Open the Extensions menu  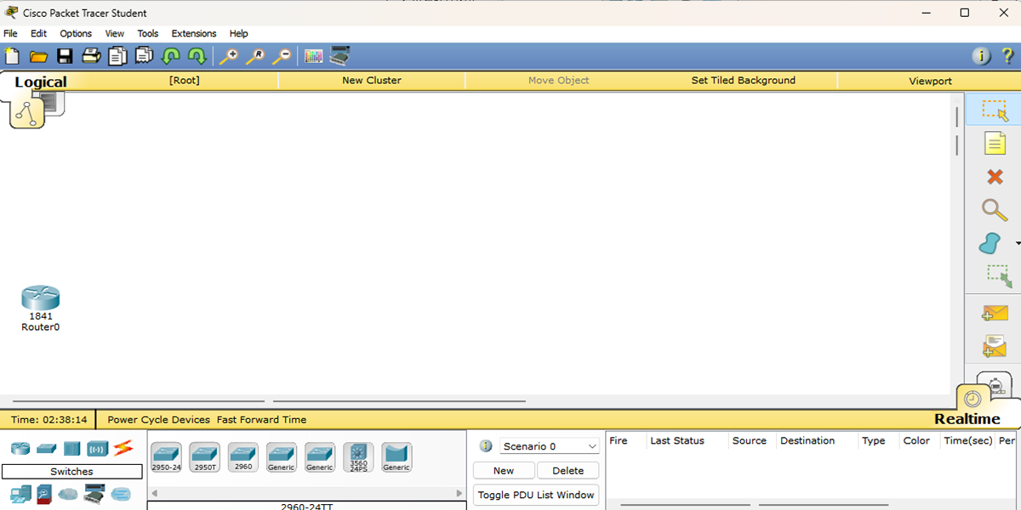194,33
